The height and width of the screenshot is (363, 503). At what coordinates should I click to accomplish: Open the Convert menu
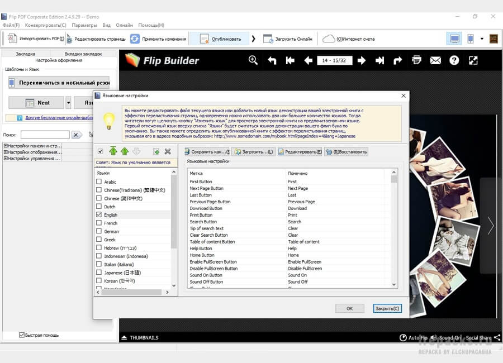click(x=46, y=25)
